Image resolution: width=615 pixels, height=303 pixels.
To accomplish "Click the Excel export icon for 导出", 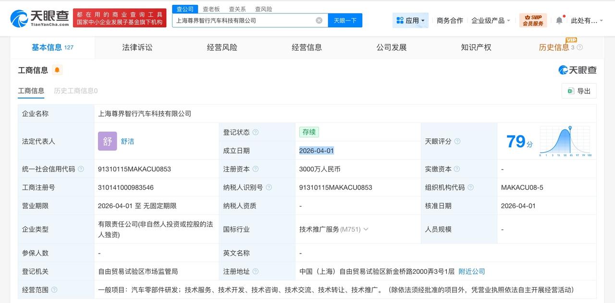I will tap(571, 91).
